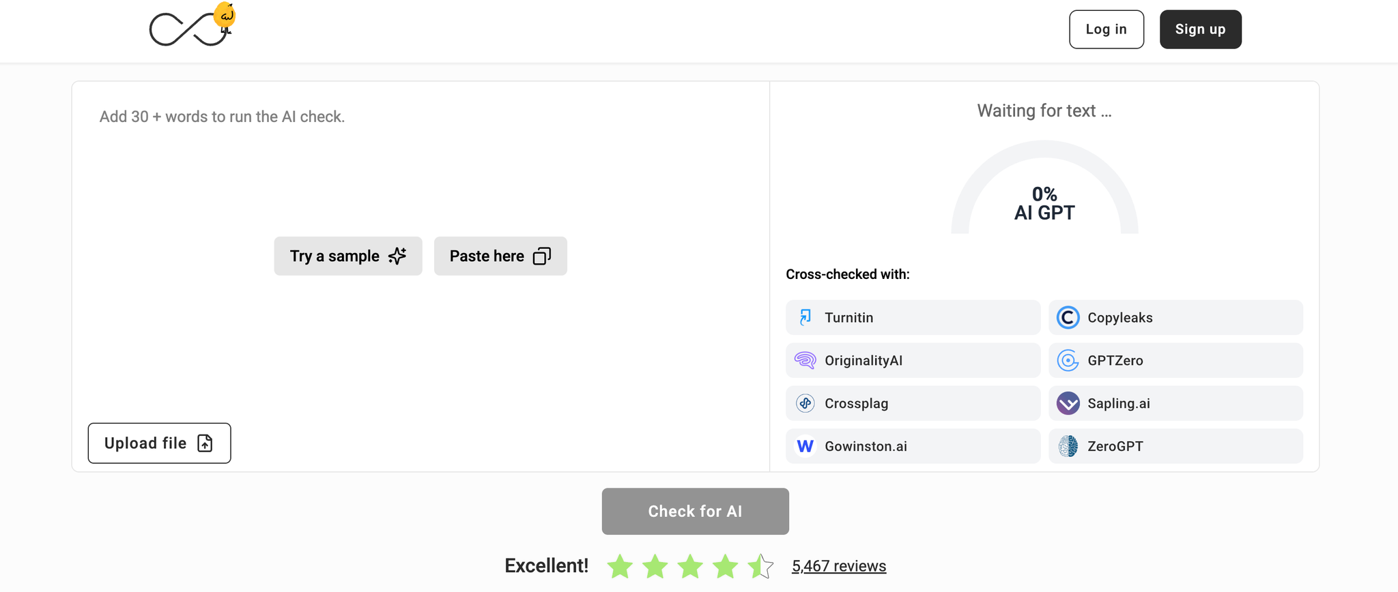
Task: Open the 5,467 reviews link
Action: coord(839,566)
